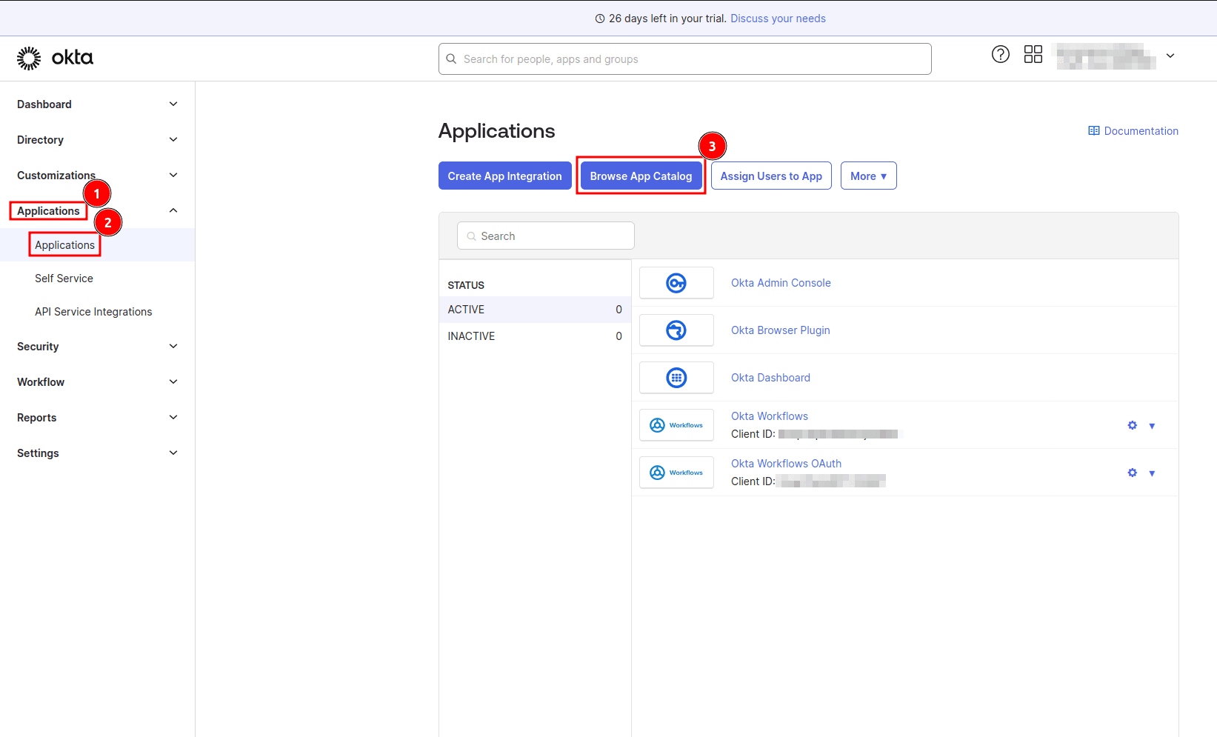The width and height of the screenshot is (1217, 737).
Task: Open the Documentation icon link
Action: (1094, 130)
